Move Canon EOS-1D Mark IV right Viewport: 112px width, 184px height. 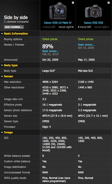coord(66,27)
